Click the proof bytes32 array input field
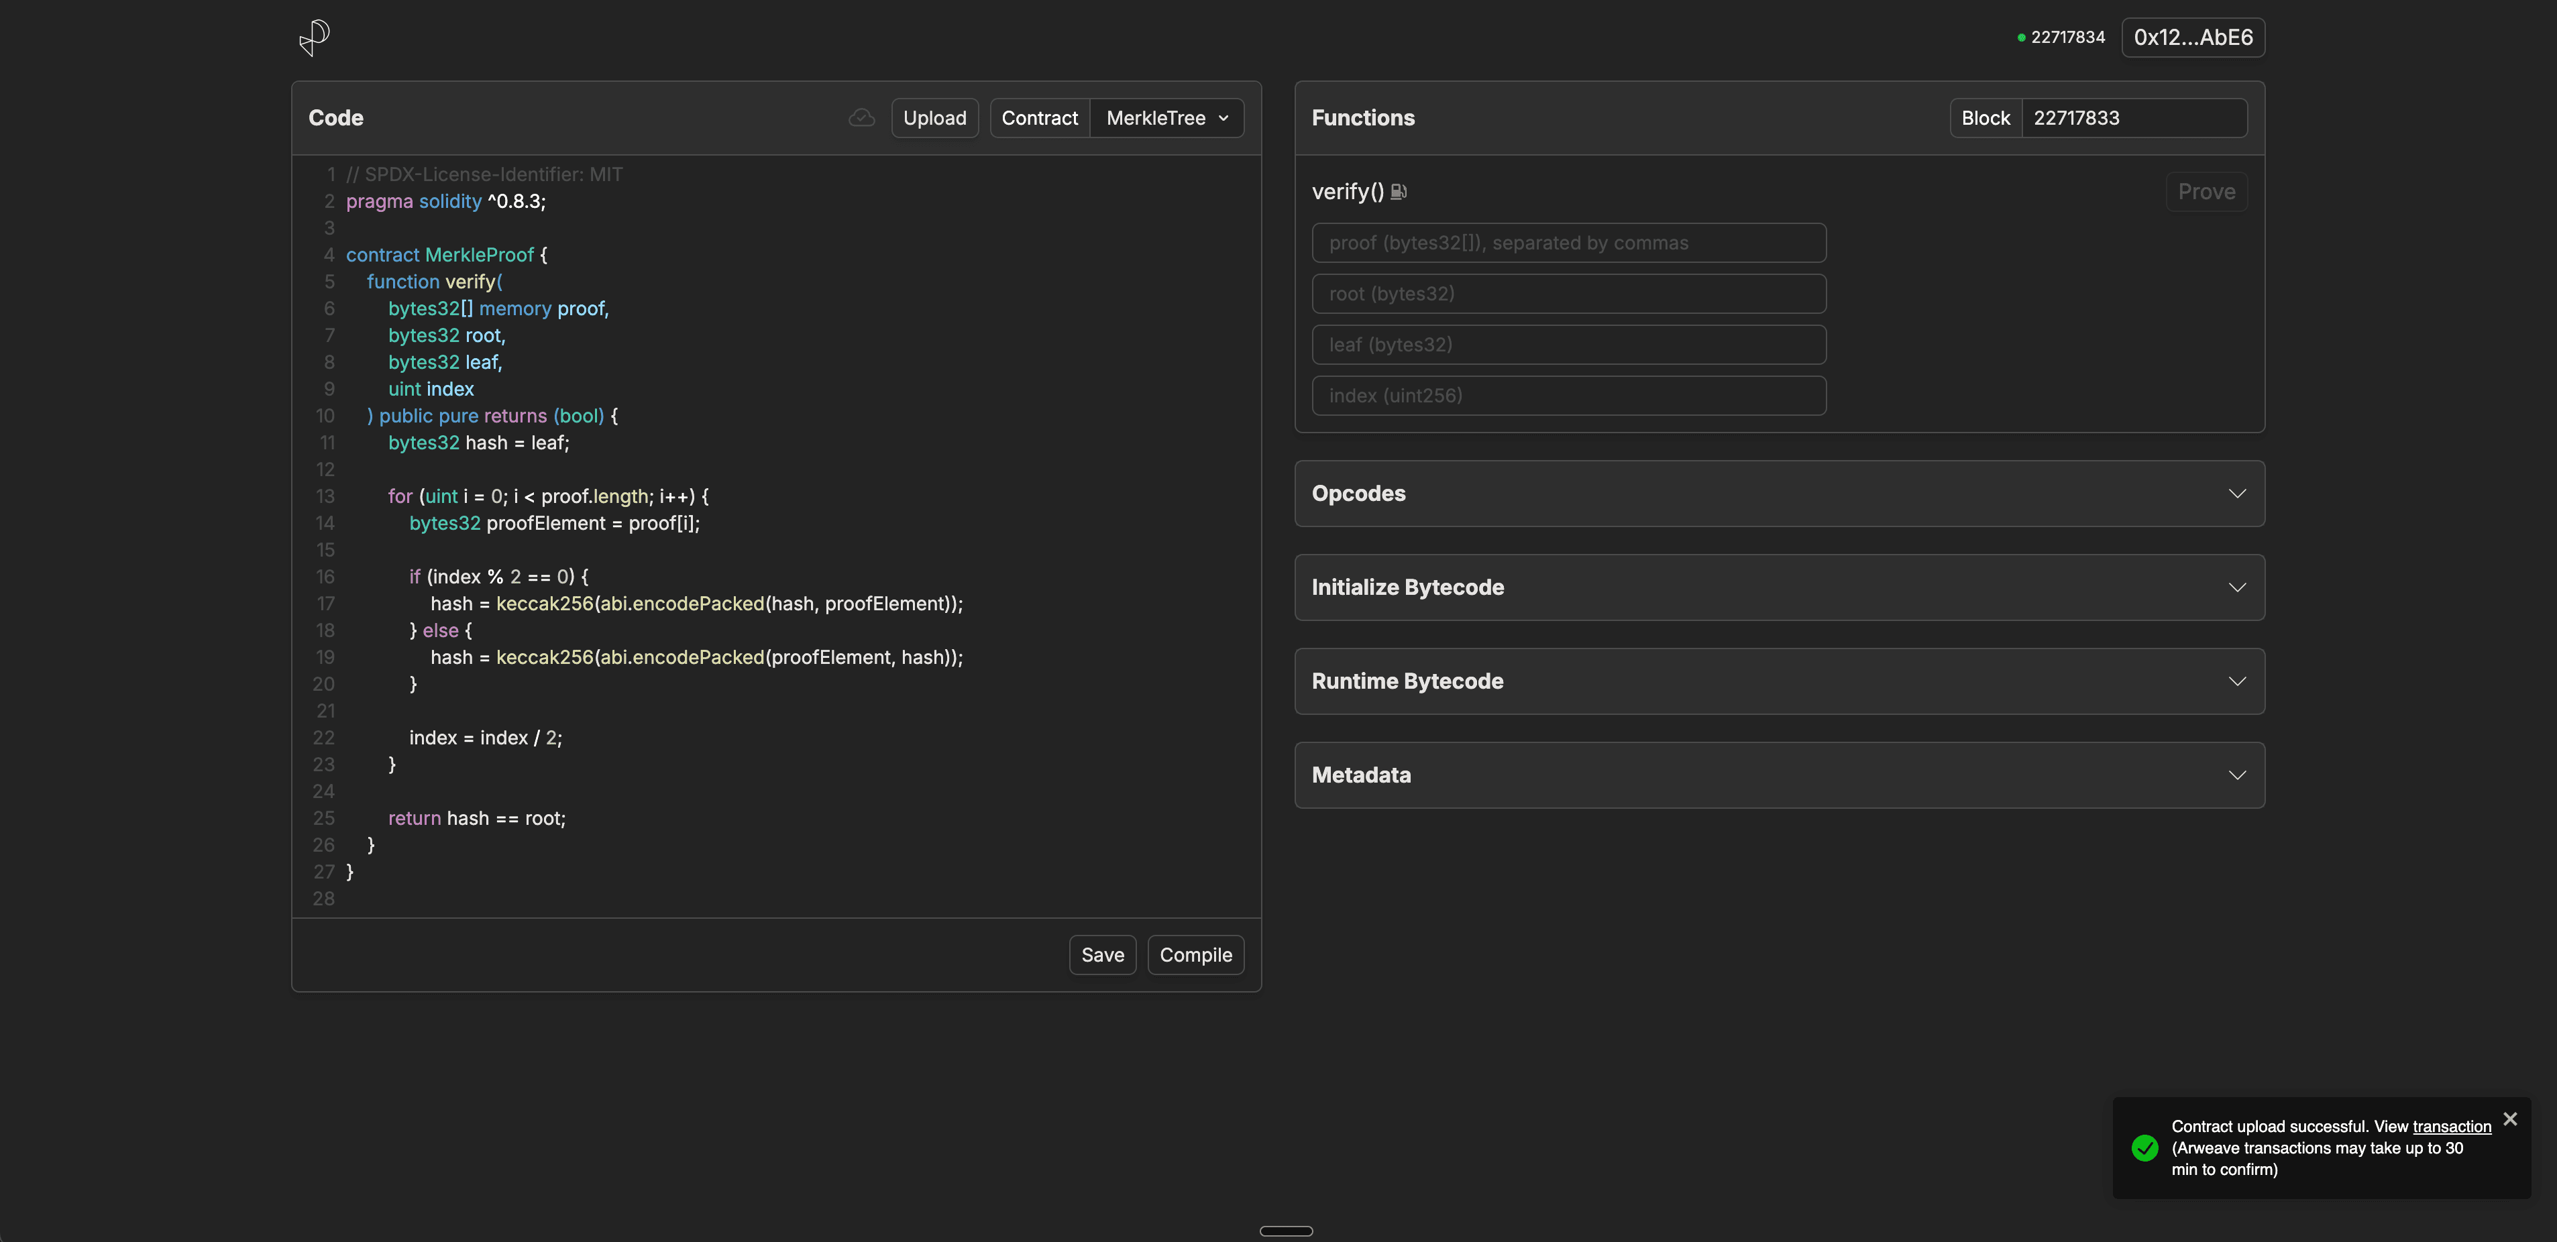The height and width of the screenshot is (1242, 2557). (x=1568, y=242)
